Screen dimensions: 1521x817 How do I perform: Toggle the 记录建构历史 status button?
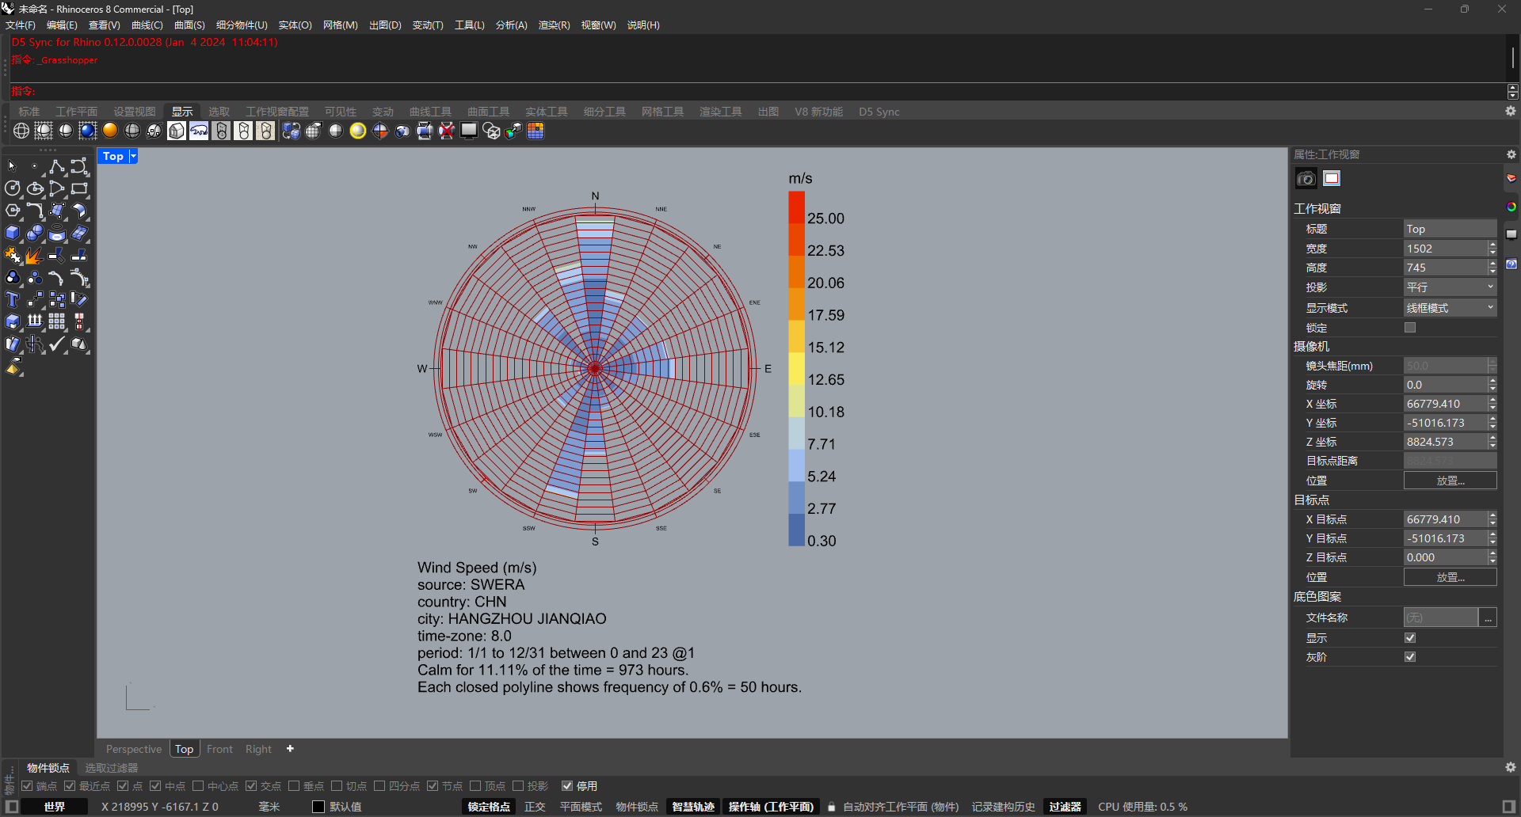pyautogui.click(x=1003, y=807)
